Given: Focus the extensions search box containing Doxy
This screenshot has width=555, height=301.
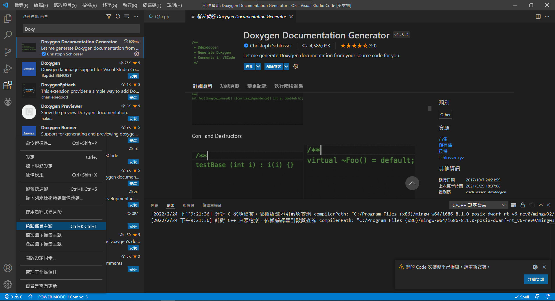Looking at the screenshot, I should [81, 29].
